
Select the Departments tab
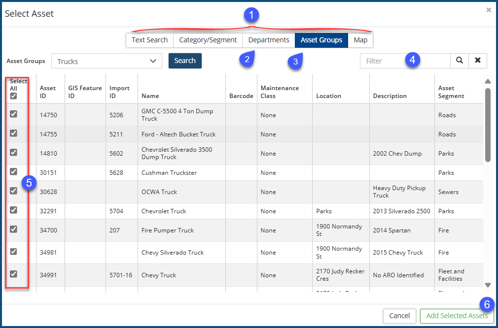[x=269, y=40]
